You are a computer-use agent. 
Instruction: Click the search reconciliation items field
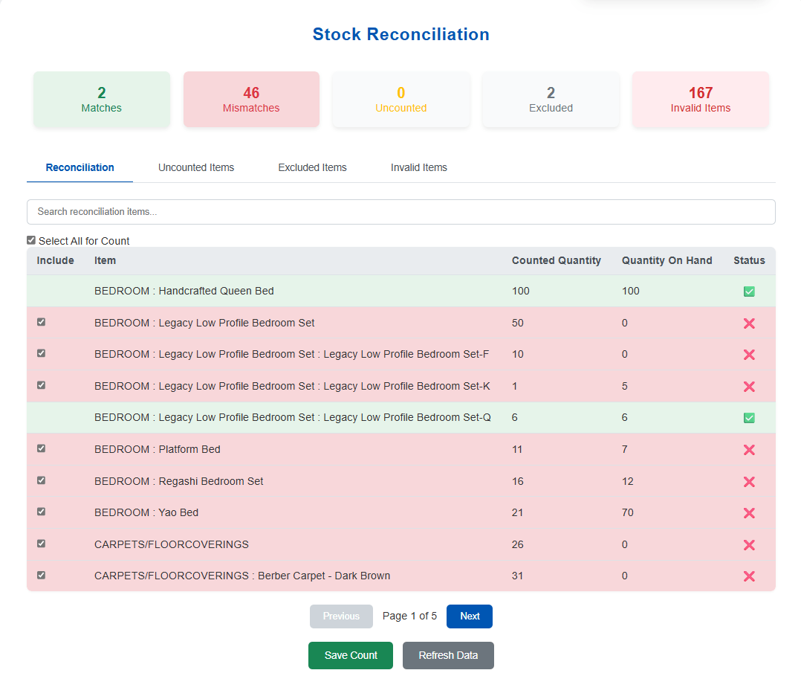[x=400, y=212]
